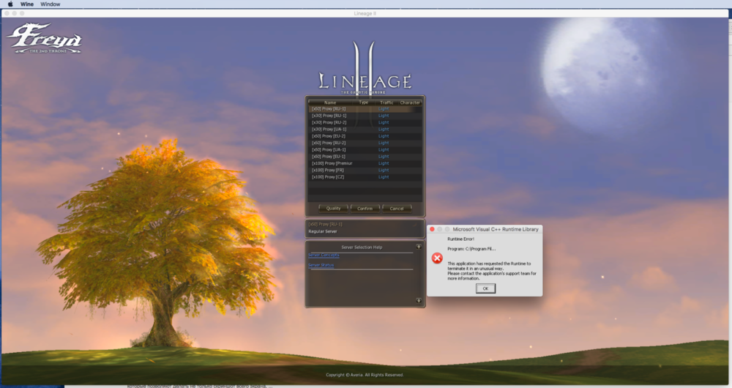
Task: Open the Wine menu
Action: point(27,4)
